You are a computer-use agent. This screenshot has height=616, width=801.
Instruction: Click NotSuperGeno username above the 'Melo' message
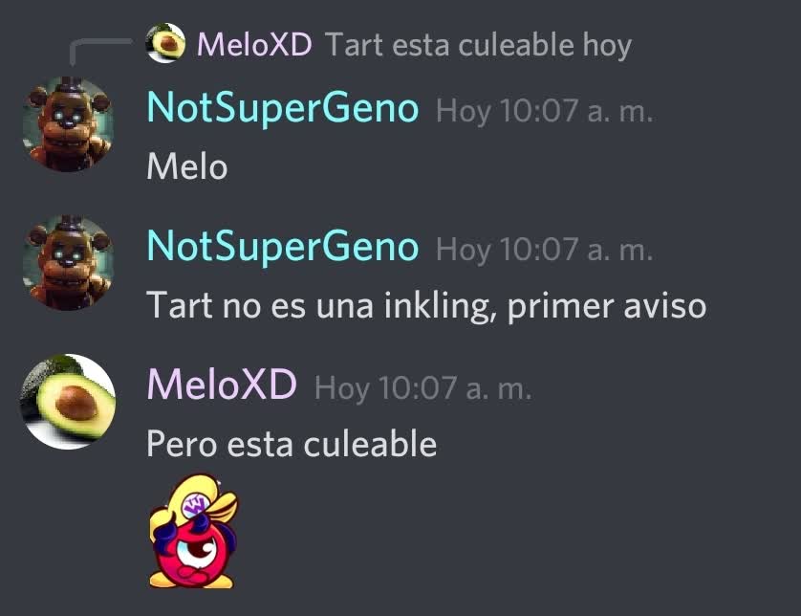click(x=283, y=108)
